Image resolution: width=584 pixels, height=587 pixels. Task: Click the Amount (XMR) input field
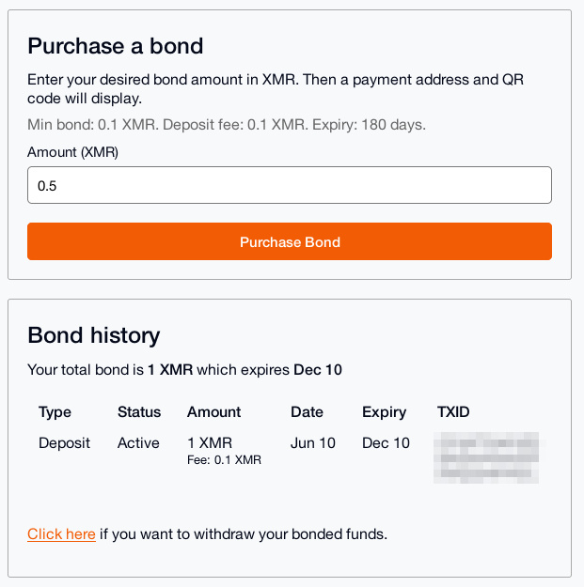pos(289,186)
